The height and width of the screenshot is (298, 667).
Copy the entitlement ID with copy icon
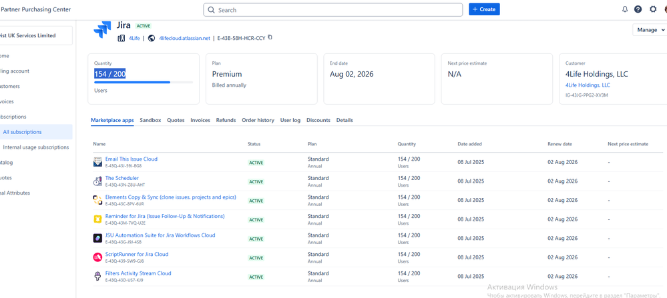click(x=270, y=38)
